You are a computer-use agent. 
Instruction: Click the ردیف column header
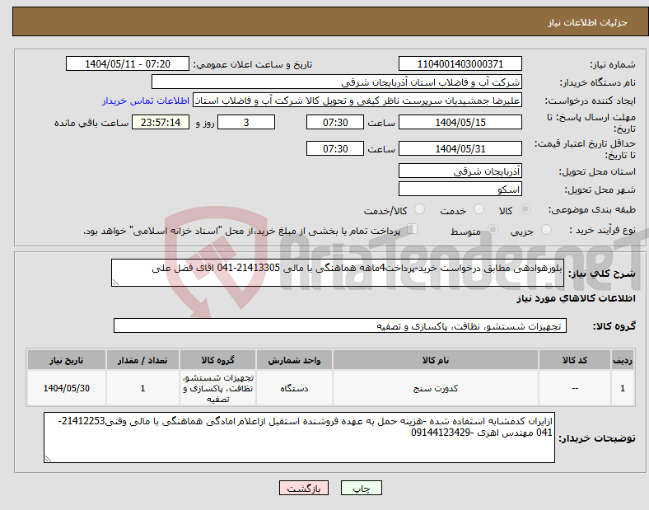coord(623,360)
